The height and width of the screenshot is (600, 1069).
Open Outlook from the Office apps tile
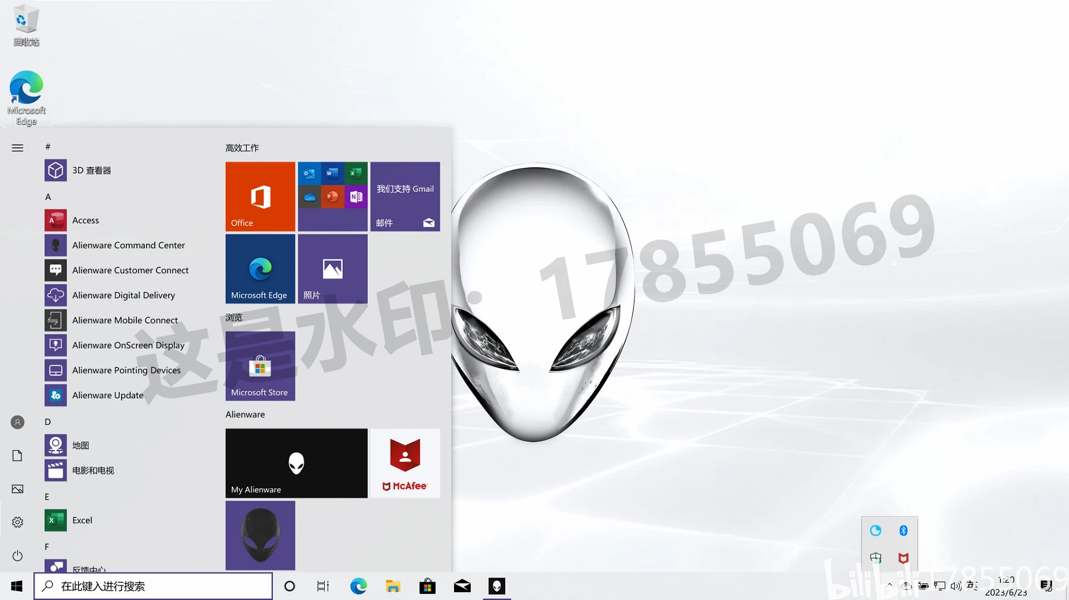pyautogui.click(x=309, y=173)
